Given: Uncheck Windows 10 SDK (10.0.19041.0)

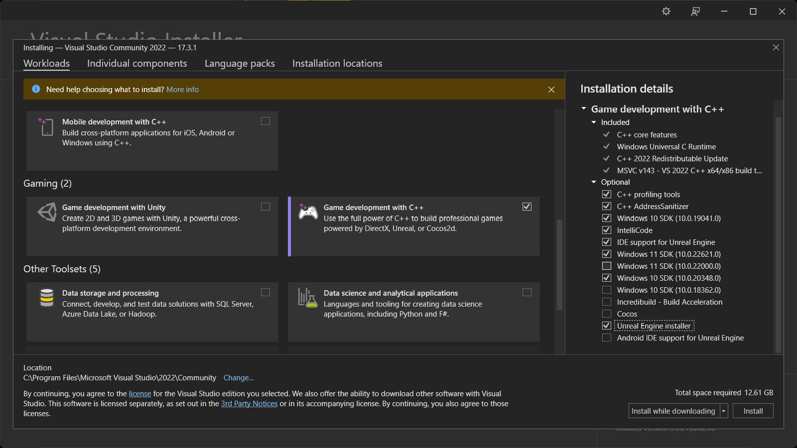Looking at the screenshot, I should point(607,218).
